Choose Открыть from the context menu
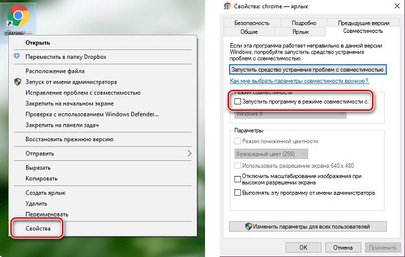 click(x=103, y=42)
